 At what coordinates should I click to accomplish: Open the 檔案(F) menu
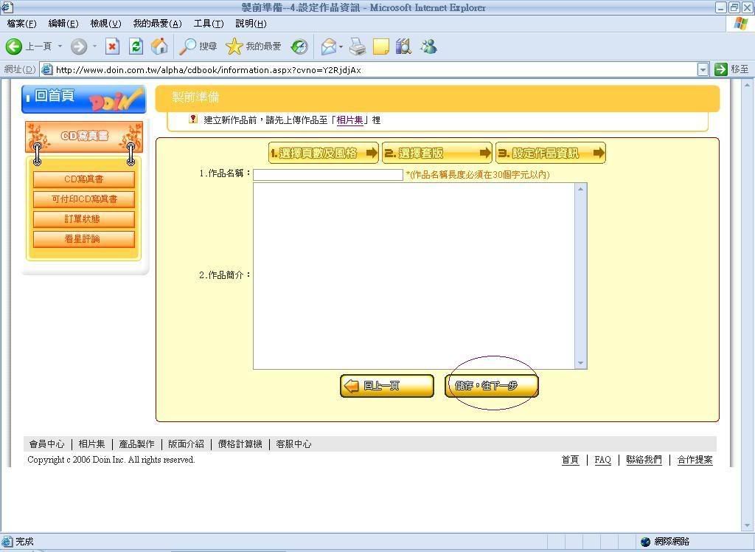(21, 24)
